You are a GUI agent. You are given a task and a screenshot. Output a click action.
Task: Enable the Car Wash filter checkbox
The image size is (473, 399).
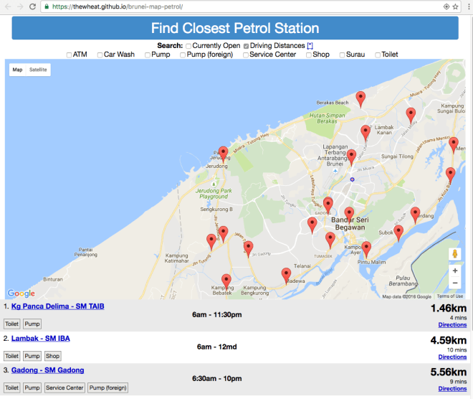pos(100,55)
